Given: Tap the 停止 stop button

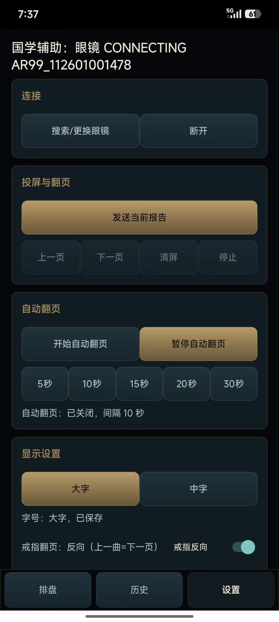Looking at the screenshot, I should coord(228,257).
